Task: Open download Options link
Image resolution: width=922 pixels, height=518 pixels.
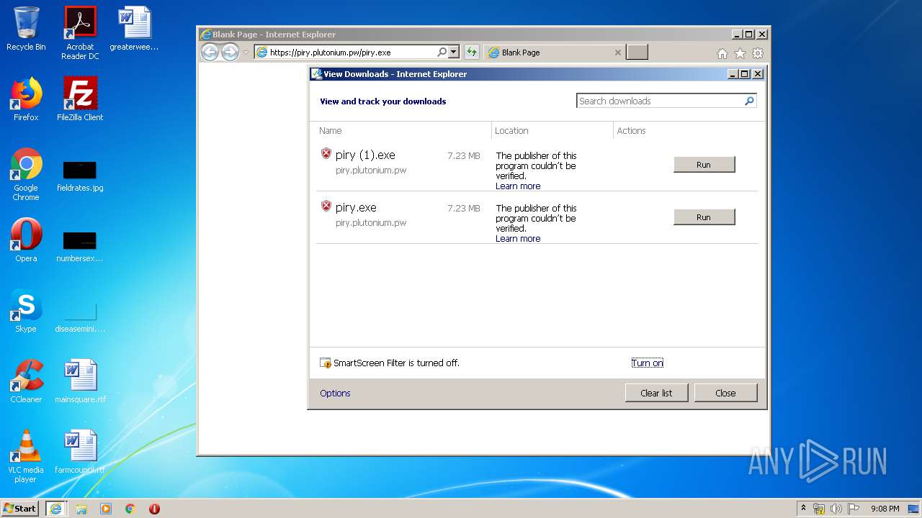Action: coord(335,393)
